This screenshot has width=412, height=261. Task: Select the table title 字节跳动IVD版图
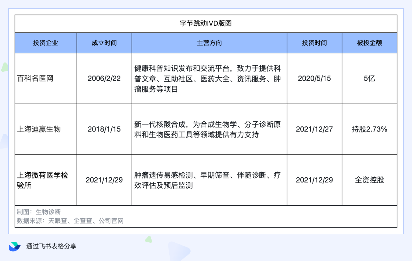point(206,23)
